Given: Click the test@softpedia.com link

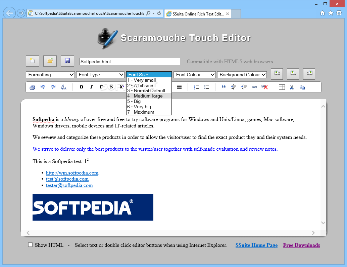Looking at the screenshot, I should point(67,179).
